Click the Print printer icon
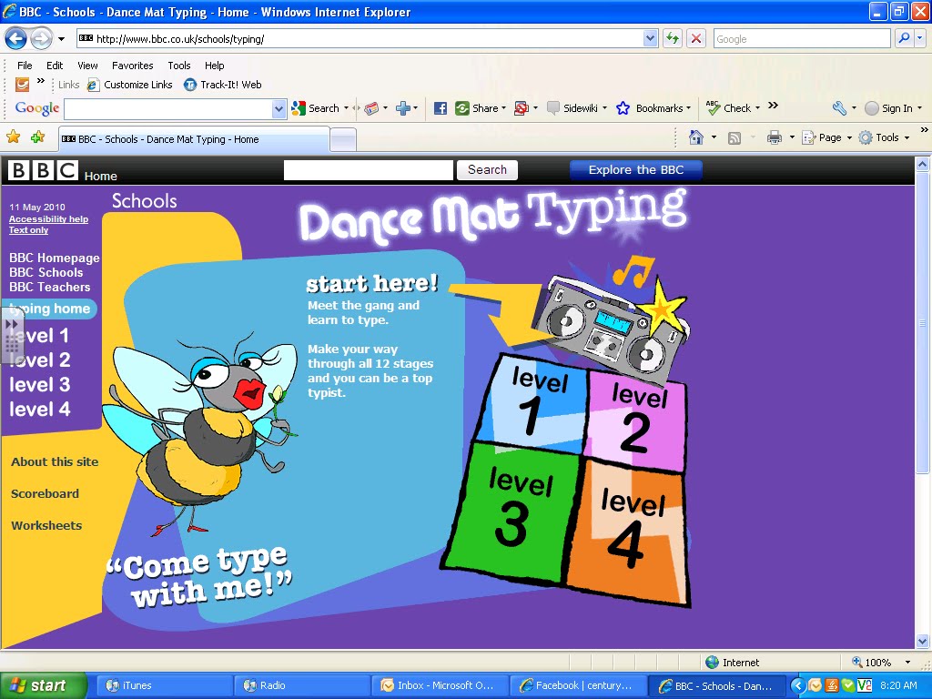 tap(775, 138)
